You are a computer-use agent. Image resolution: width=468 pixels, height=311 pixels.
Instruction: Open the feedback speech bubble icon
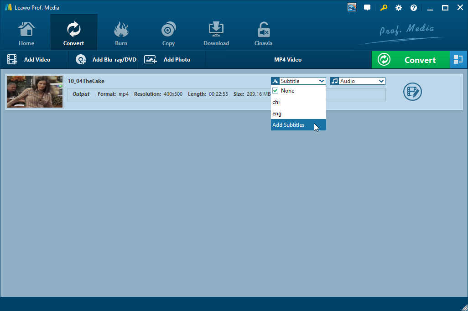pos(367,7)
